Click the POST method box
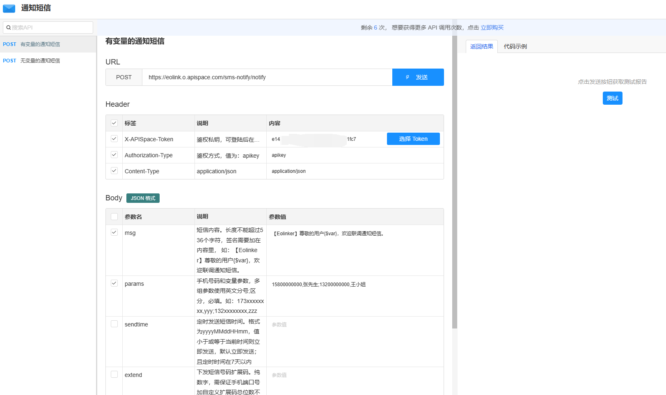 point(124,77)
